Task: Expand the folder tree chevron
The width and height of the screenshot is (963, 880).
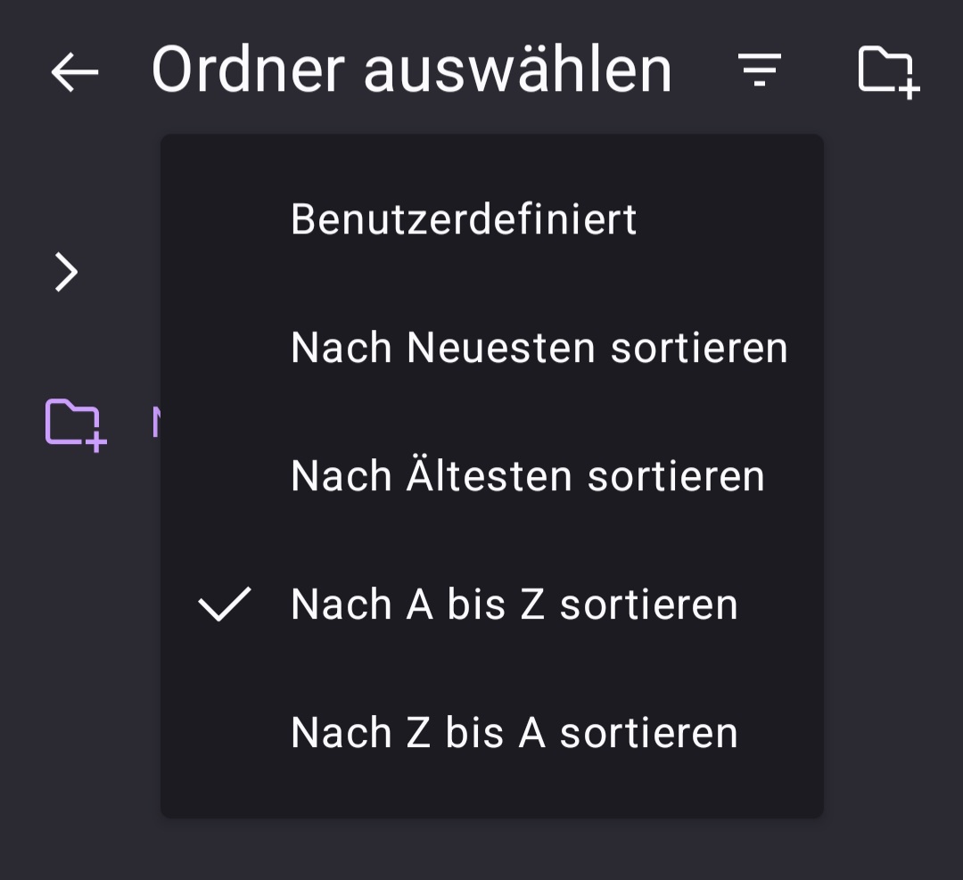Action: 67,272
